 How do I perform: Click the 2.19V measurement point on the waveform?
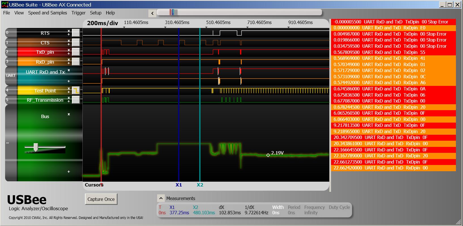(268, 155)
